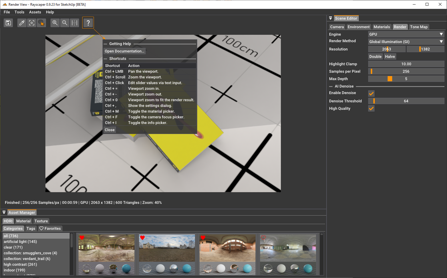Adjust the Max Depth slider
Screen dimensions: 447x278
[x=406, y=79]
